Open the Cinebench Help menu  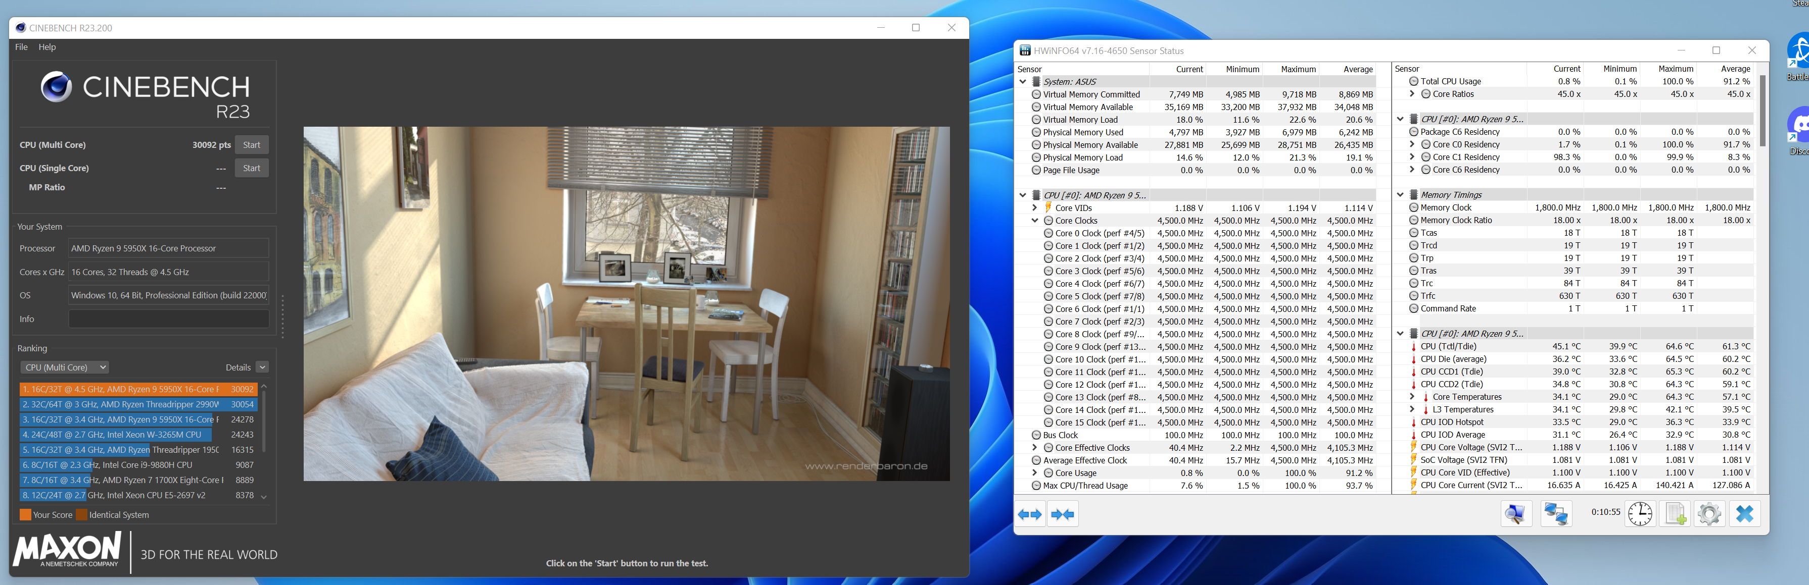(47, 47)
